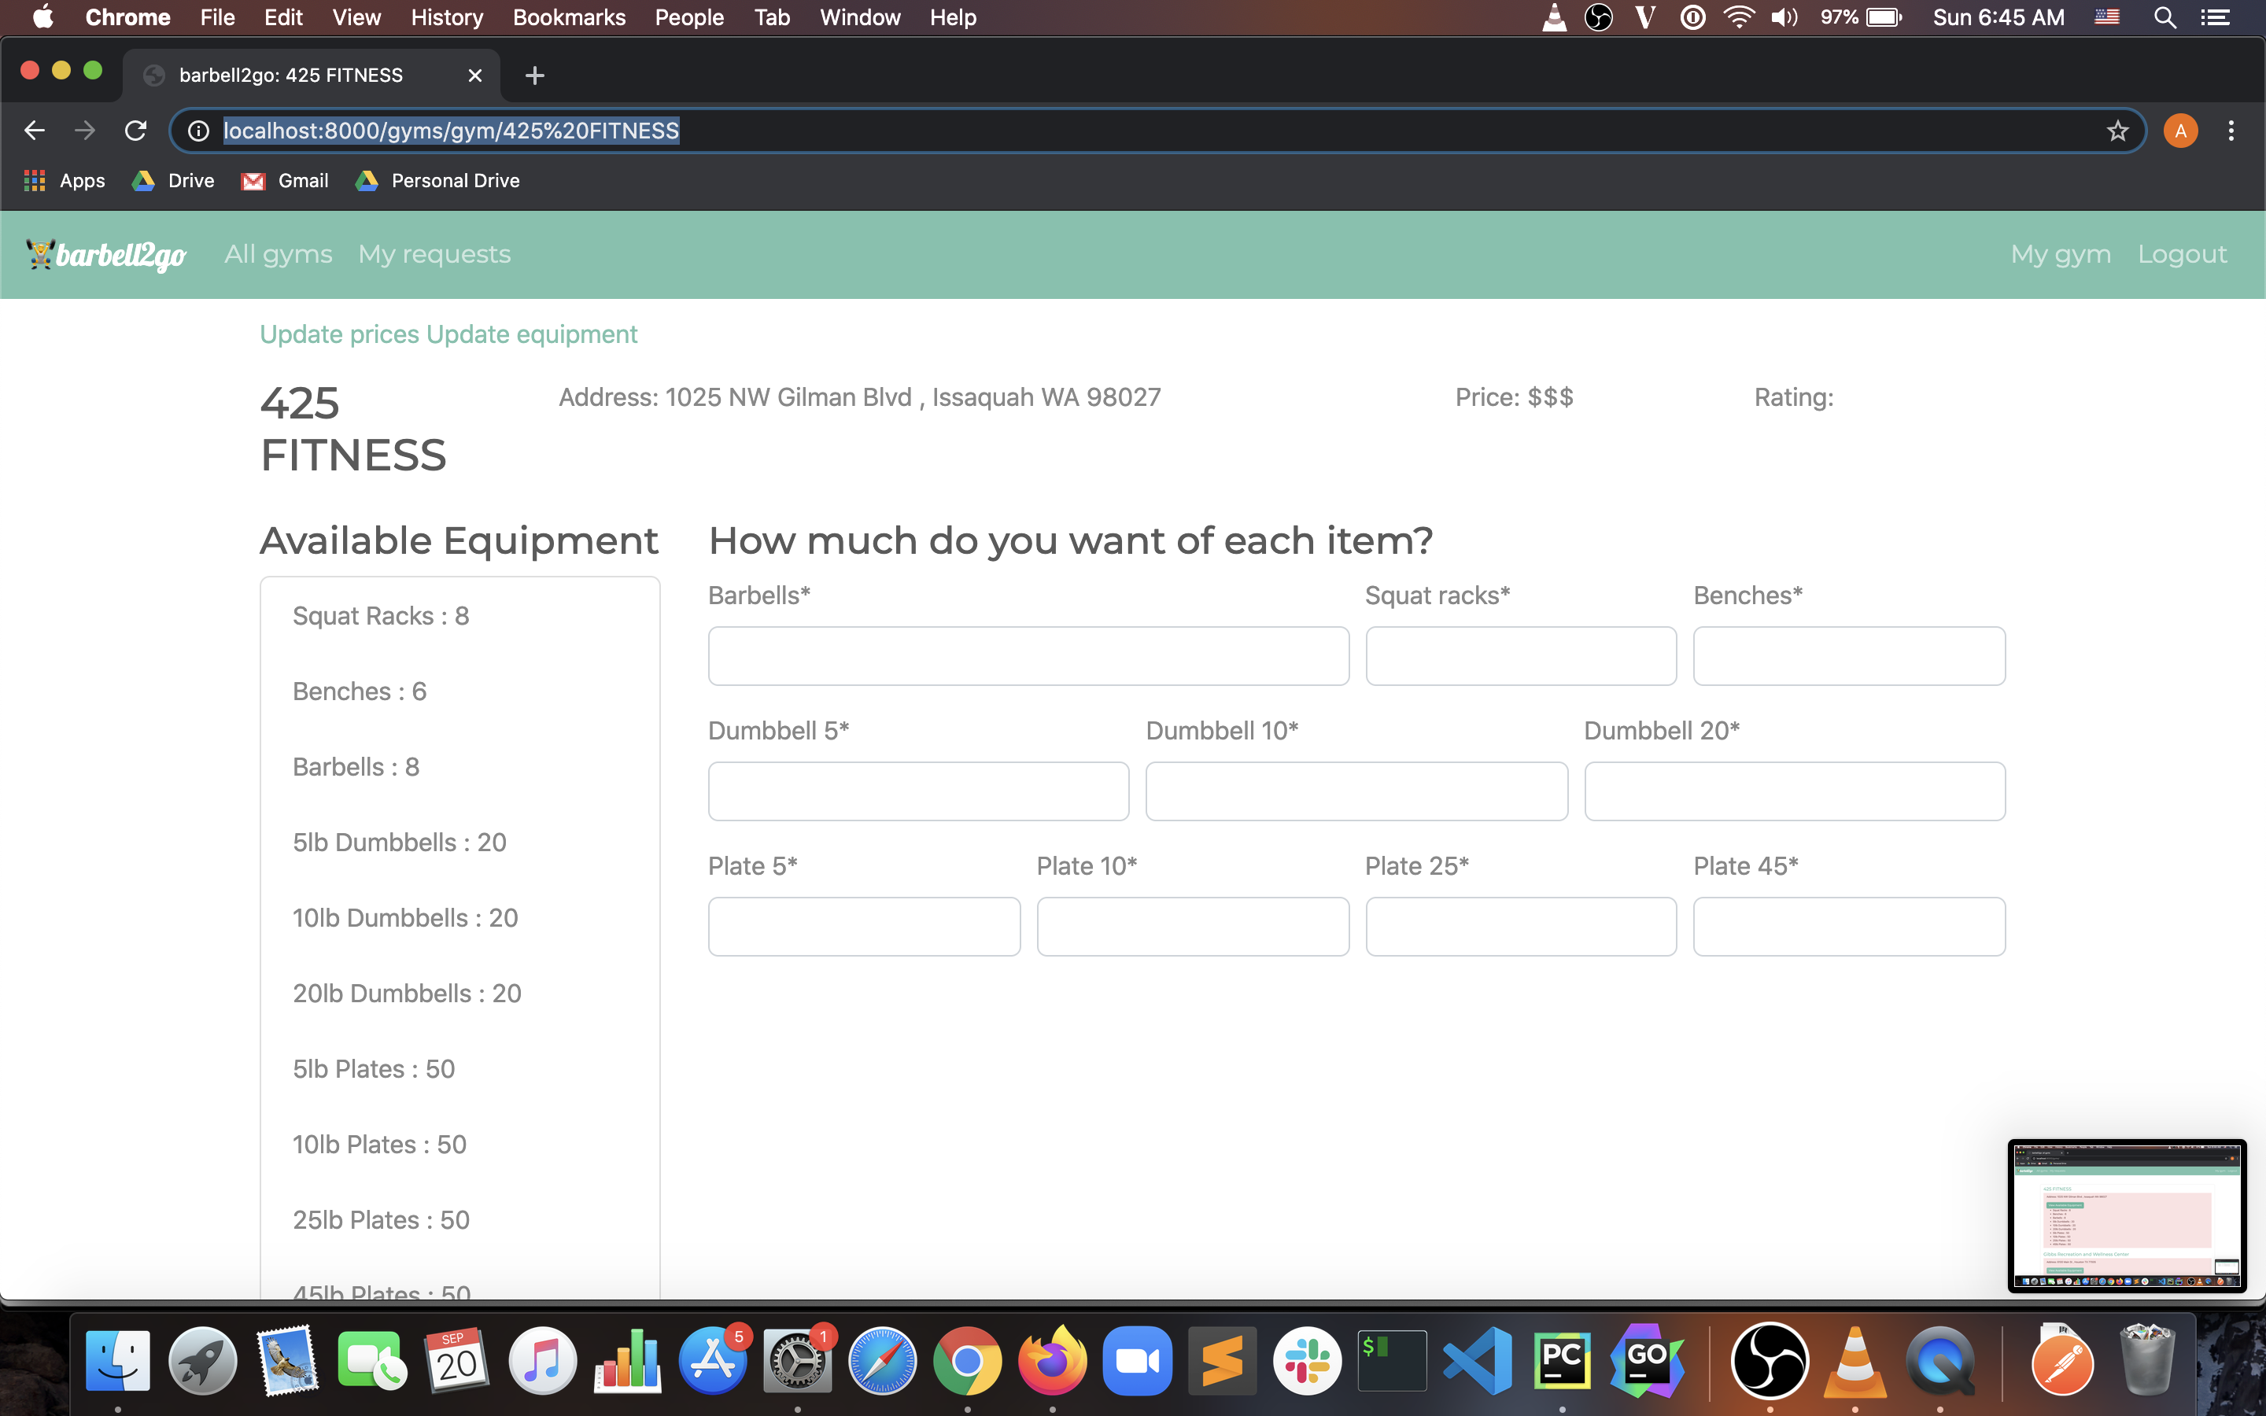
Task: Click the Plate 45 input field
Action: [x=1848, y=926]
